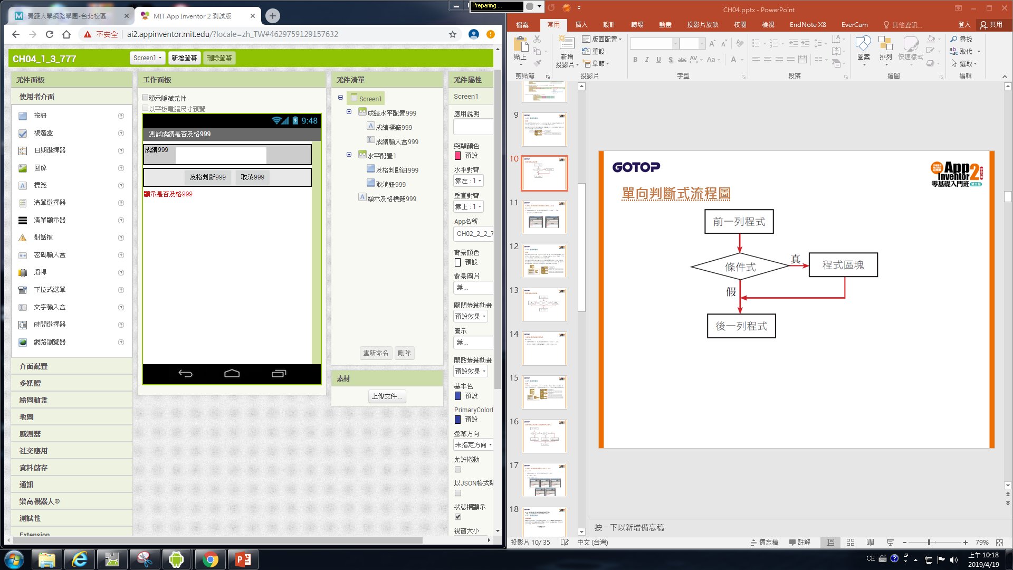Click the PowerPoint Paste clipboard icon

tap(520, 44)
